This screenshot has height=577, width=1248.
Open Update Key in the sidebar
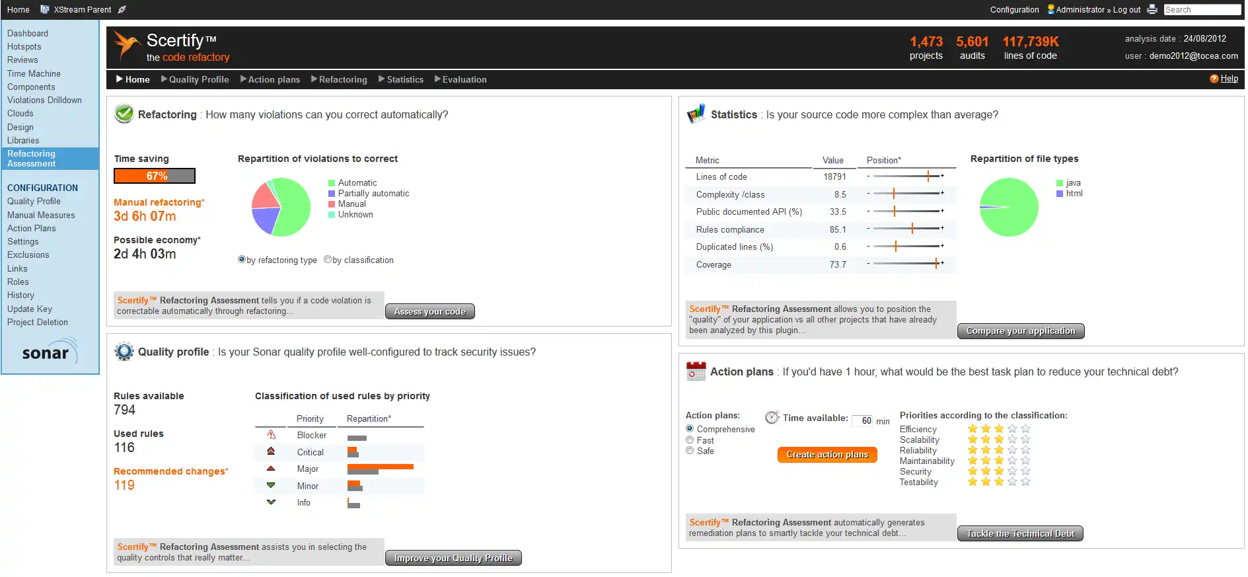30,309
